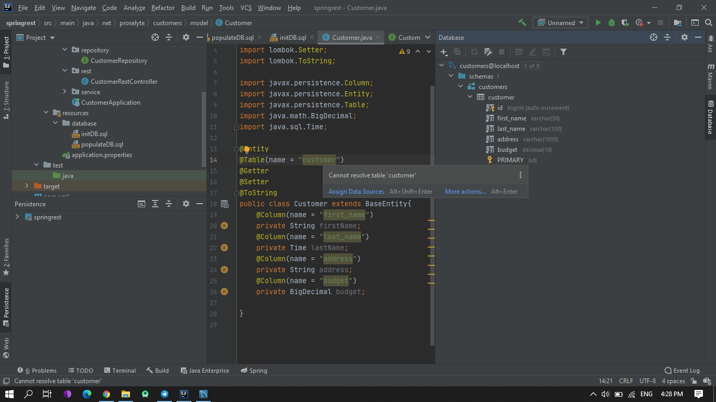Expand the target folder

[x=27, y=186]
